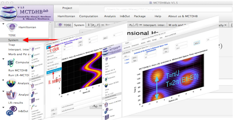This screenshot has width=233, height=120.
Task: Click the Clean button in the left overlay window
Action: tap(54, 114)
